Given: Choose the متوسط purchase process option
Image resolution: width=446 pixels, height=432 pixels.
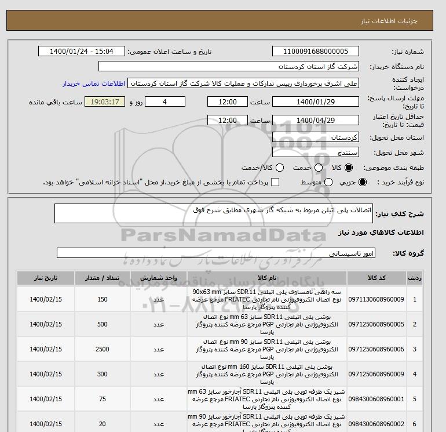Looking at the screenshot, I should [x=328, y=182].
